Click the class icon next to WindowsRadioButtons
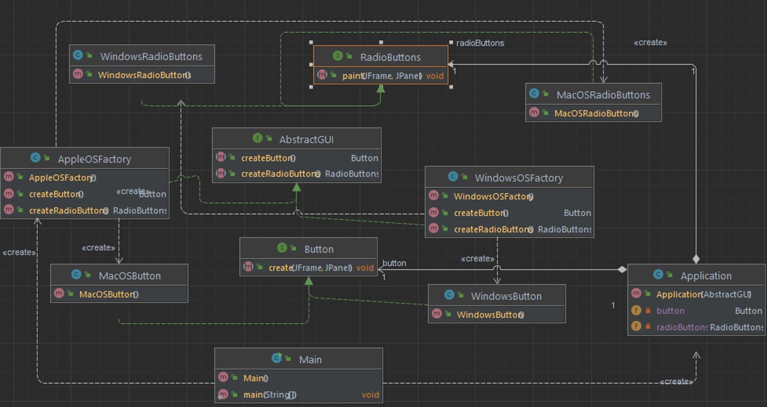 (78, 56)
